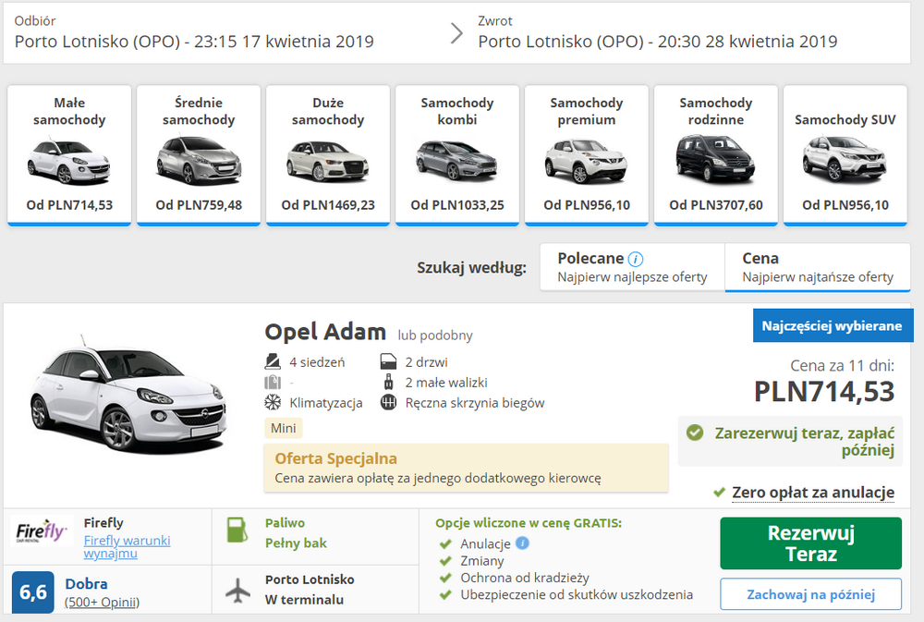Click the checkmark next to Ochrona od kradzieży
924x622 pixels.
[x=445, y=578]
